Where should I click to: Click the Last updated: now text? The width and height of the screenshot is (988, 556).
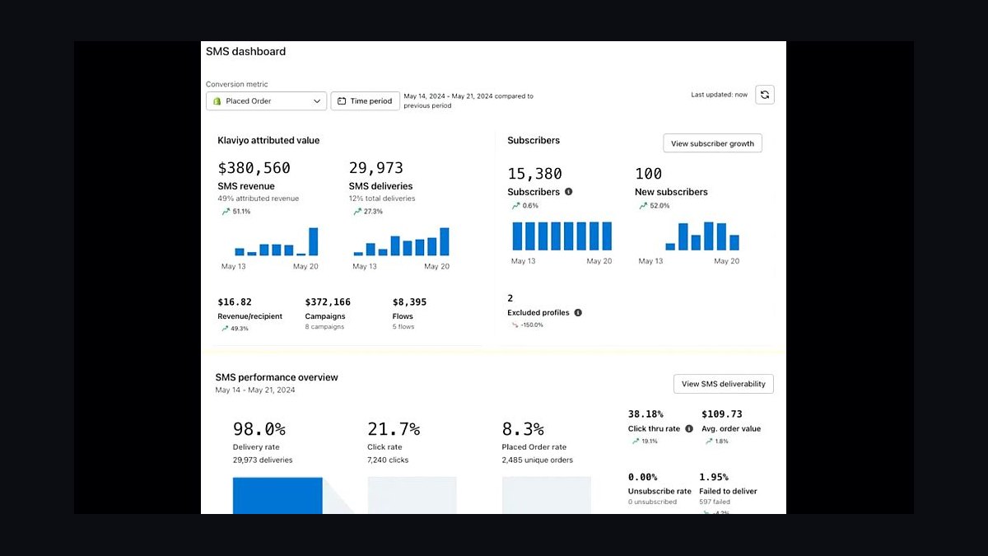pyautogui.click(x=720, y=95)
